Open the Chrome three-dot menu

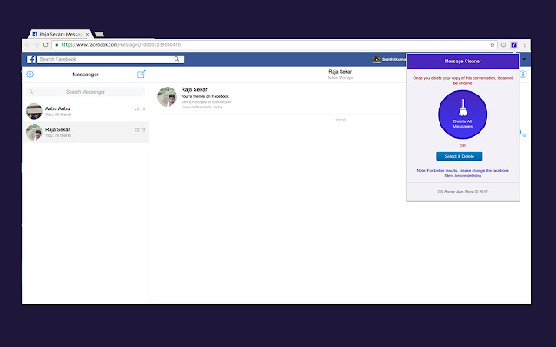525,44
